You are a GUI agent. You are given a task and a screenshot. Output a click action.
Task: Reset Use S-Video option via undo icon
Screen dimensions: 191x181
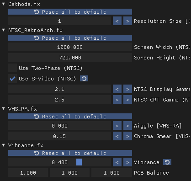click(84, 79)
